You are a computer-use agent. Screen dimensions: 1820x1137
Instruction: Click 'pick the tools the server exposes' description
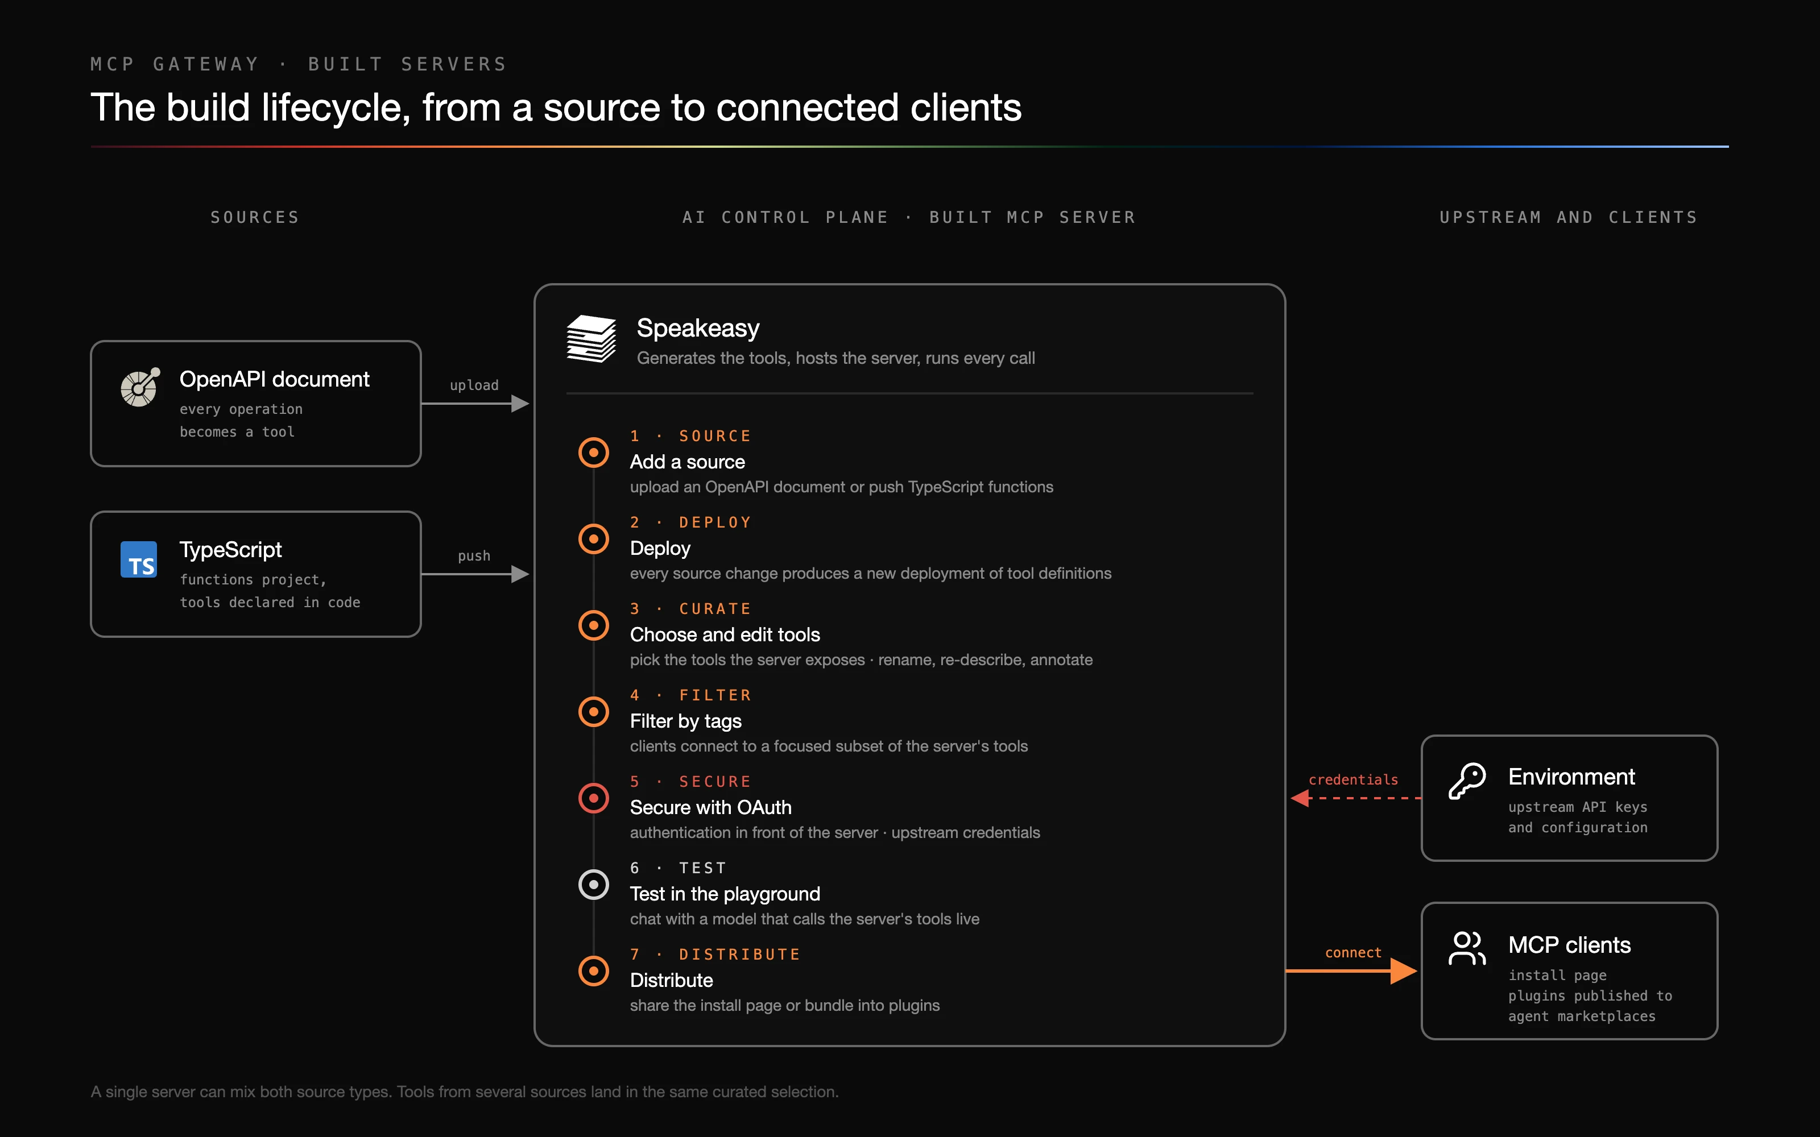point(861,660)
